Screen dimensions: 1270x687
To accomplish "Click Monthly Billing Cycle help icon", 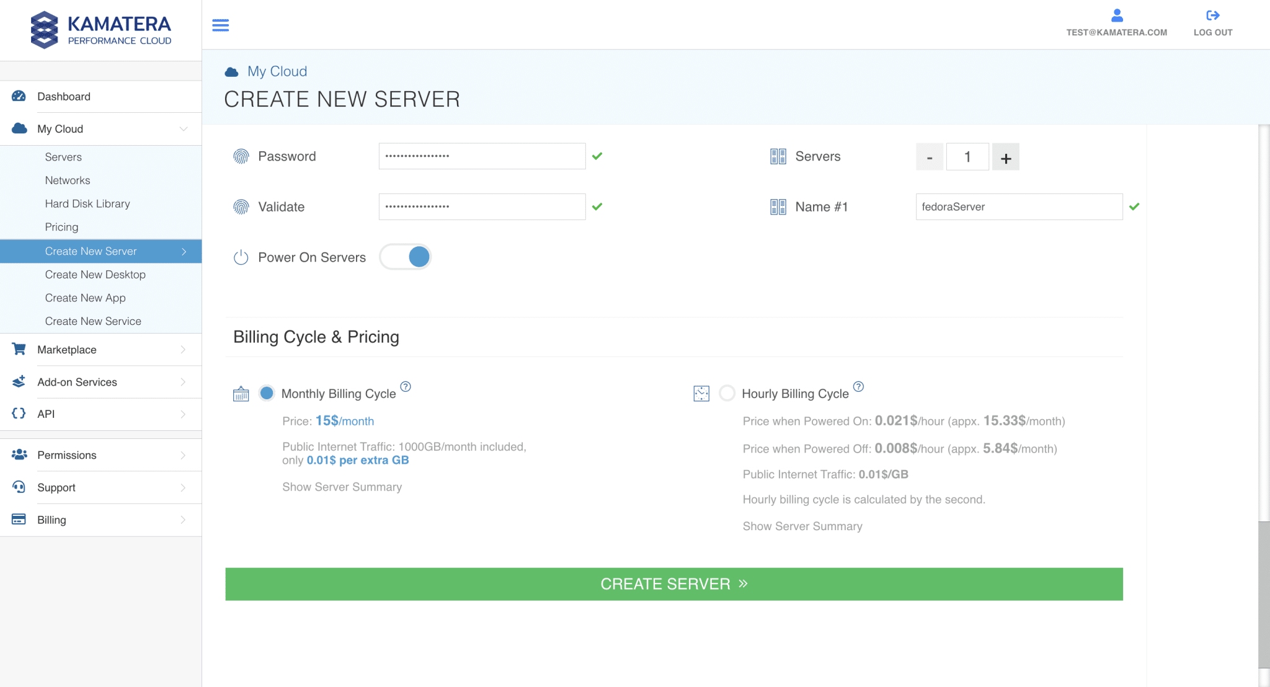I will [406, 386].
